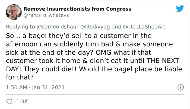
Task: Visit the @sameoldshaun mention
Action: click(58, 27)
